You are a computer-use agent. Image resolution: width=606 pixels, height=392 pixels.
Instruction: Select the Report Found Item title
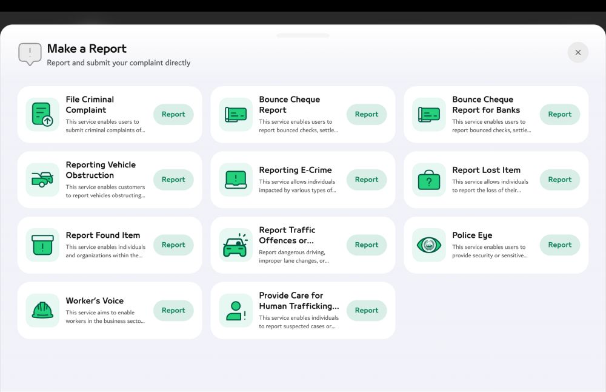tap(103, 235)
